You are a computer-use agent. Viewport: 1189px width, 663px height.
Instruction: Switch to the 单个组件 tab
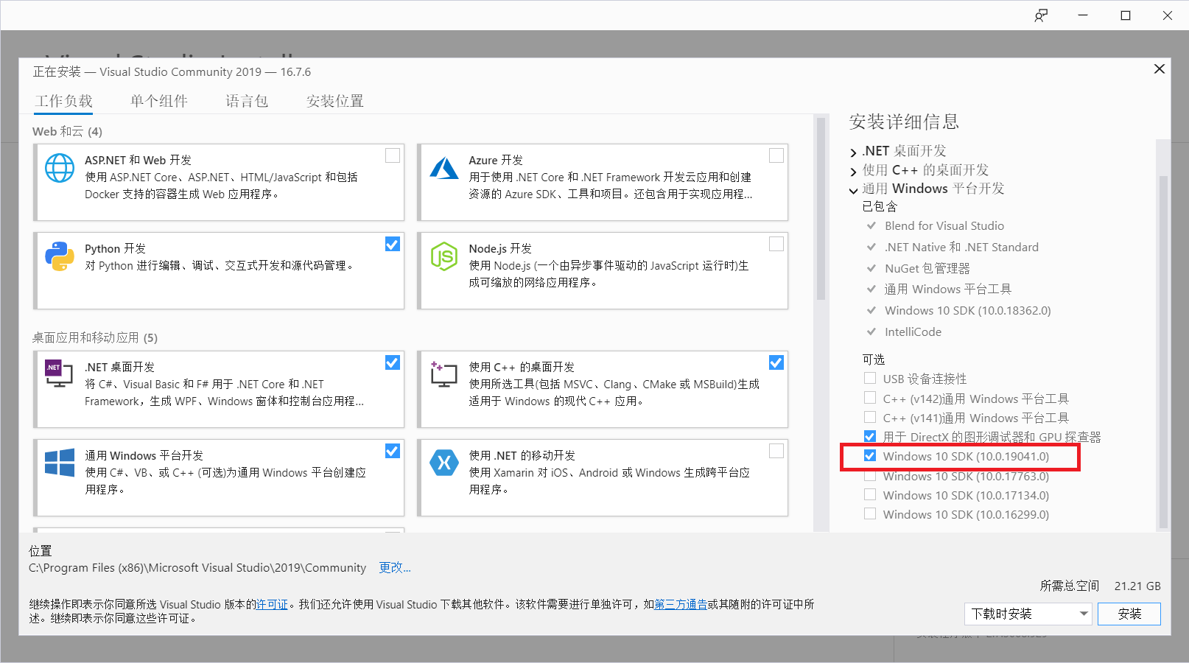(x=159, y=101)
